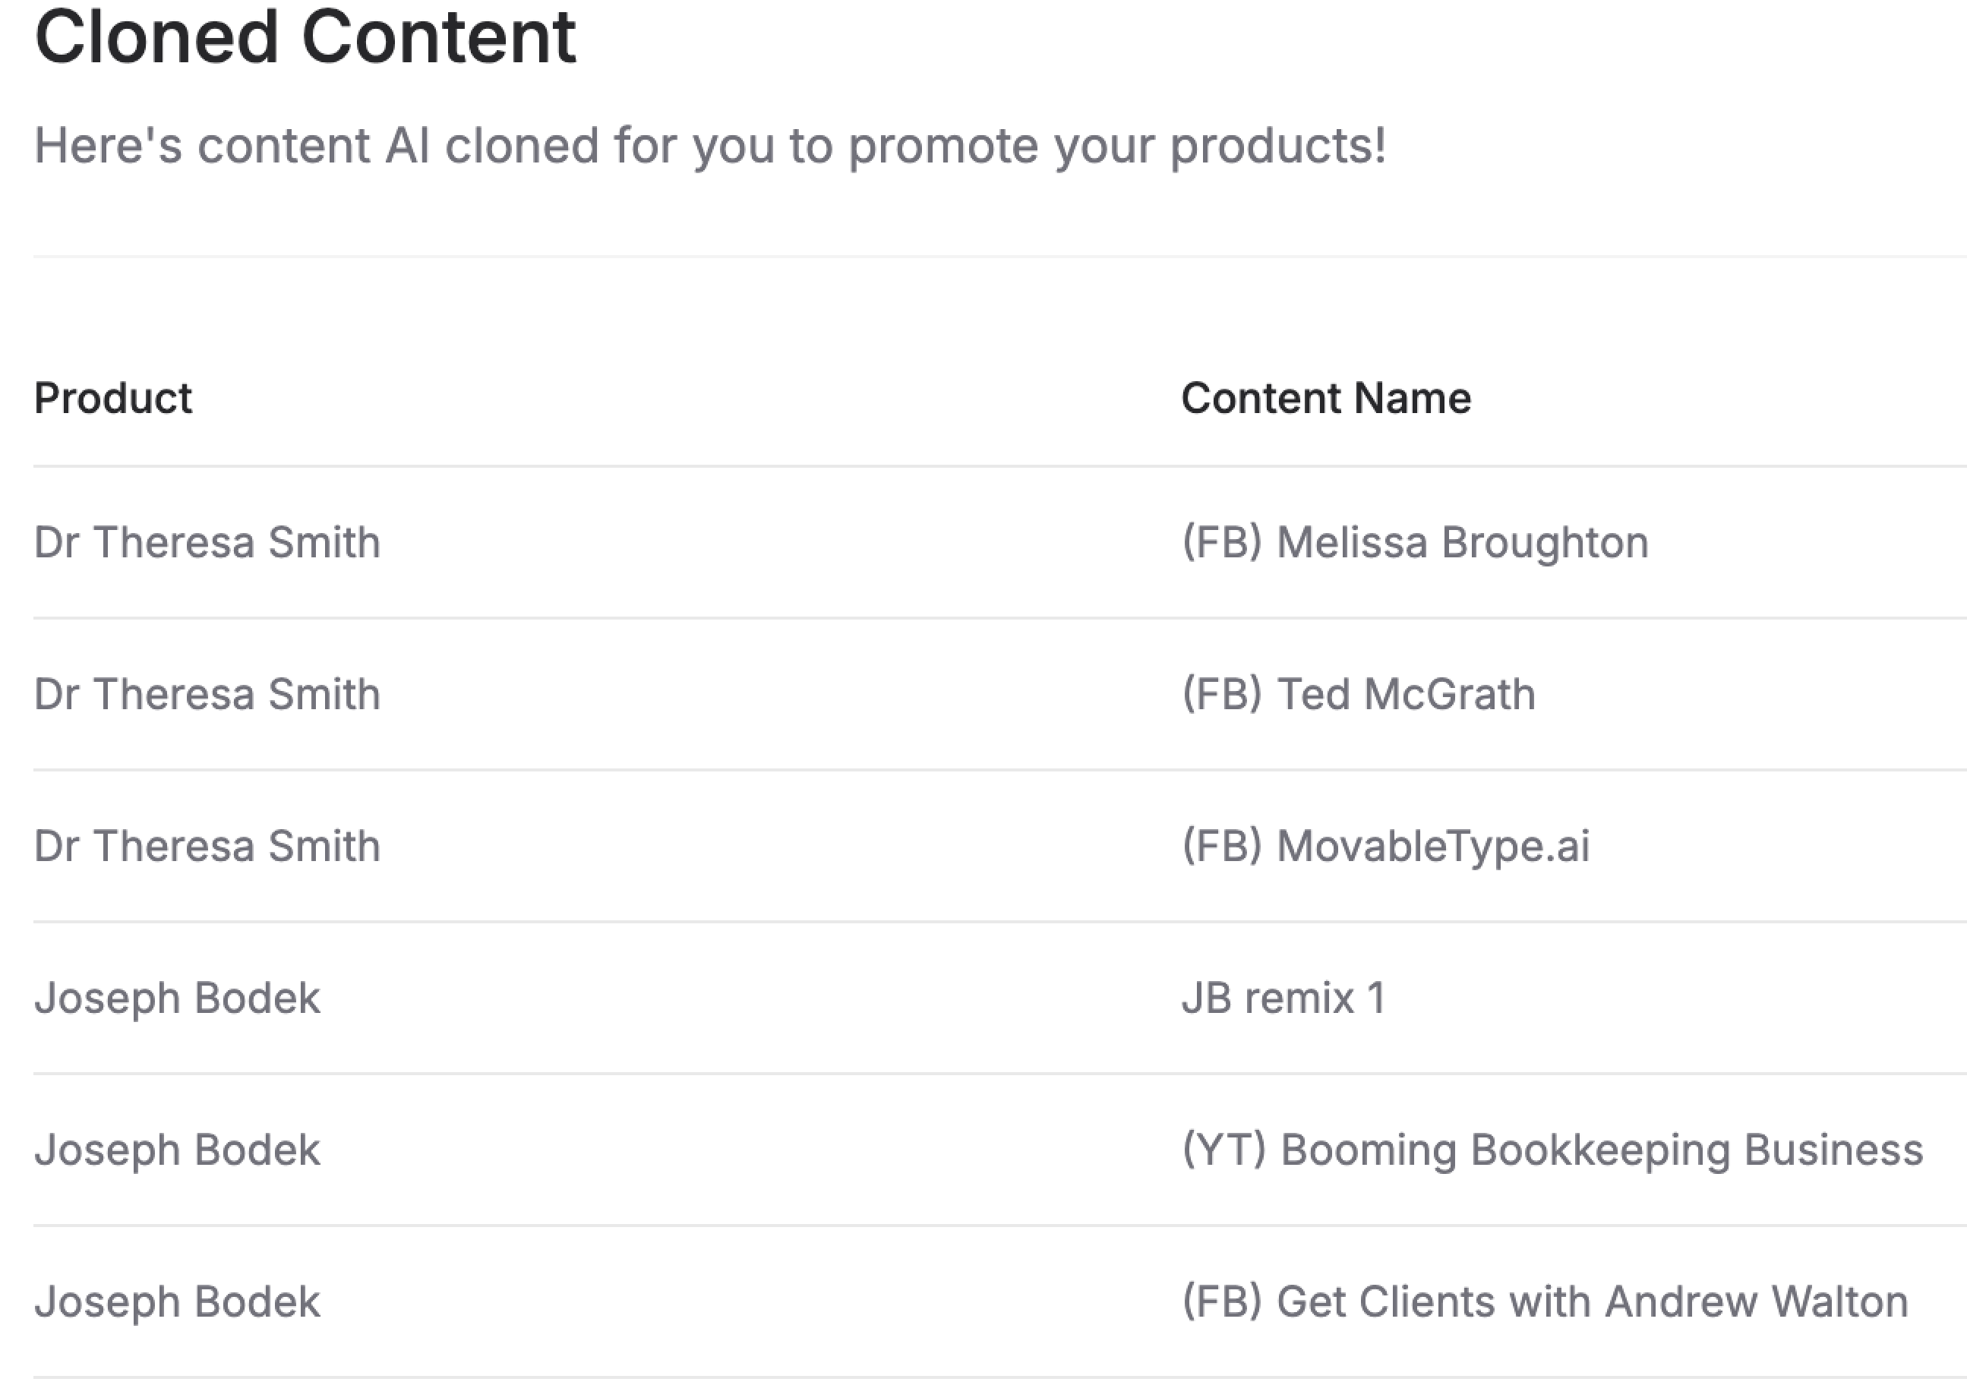Click empty middle of table header row
This screenshot has width=1967, height=1385.
[685, 399]
